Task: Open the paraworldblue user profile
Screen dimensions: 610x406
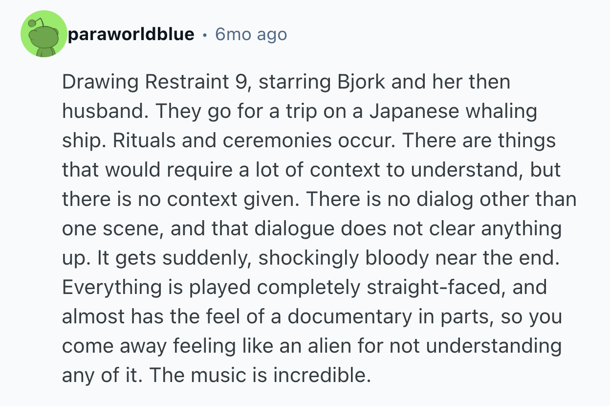Action: tap(131, 35)
